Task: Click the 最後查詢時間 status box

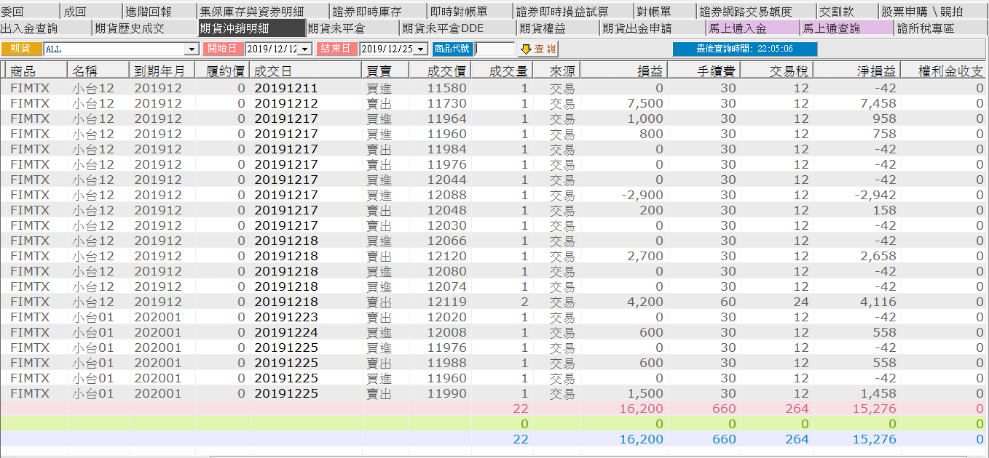Action: coord(744,49)
